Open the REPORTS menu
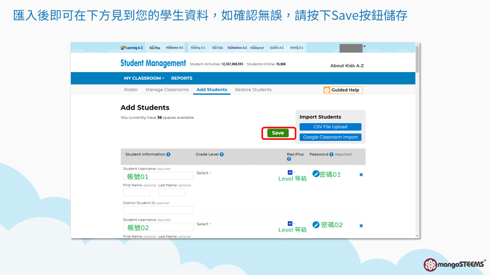The height and width of the screenshot is (275, 490). (182, 78)
